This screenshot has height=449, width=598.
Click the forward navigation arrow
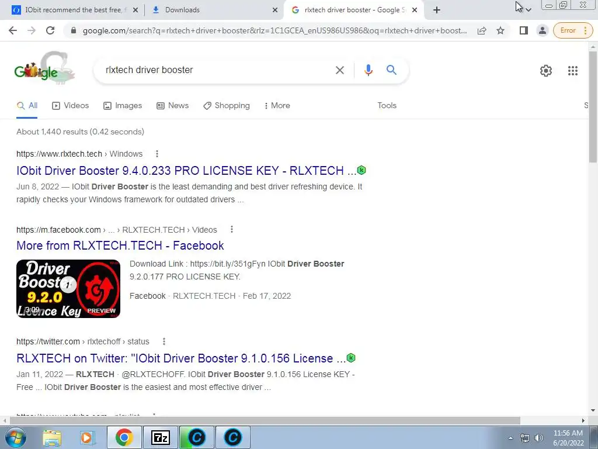[x=32, y=30]
